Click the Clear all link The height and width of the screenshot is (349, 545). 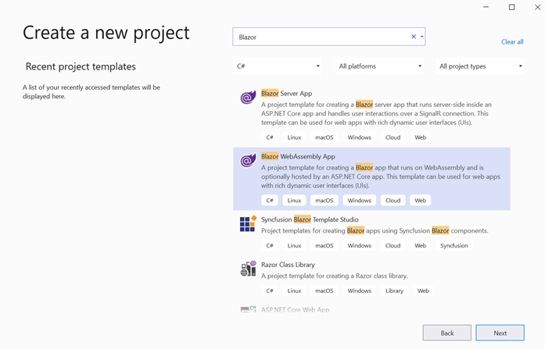(512, 42)
